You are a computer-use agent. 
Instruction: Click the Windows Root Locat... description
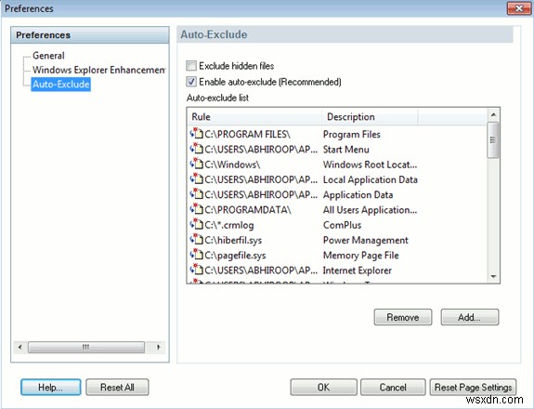[x=370, y=165]
